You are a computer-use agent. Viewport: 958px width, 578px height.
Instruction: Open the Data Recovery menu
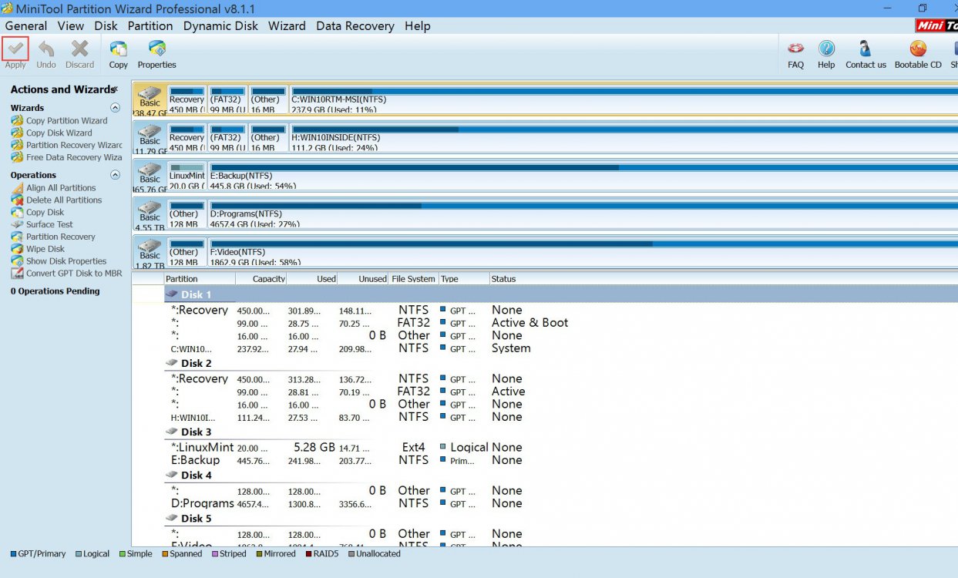pos(355,25)
